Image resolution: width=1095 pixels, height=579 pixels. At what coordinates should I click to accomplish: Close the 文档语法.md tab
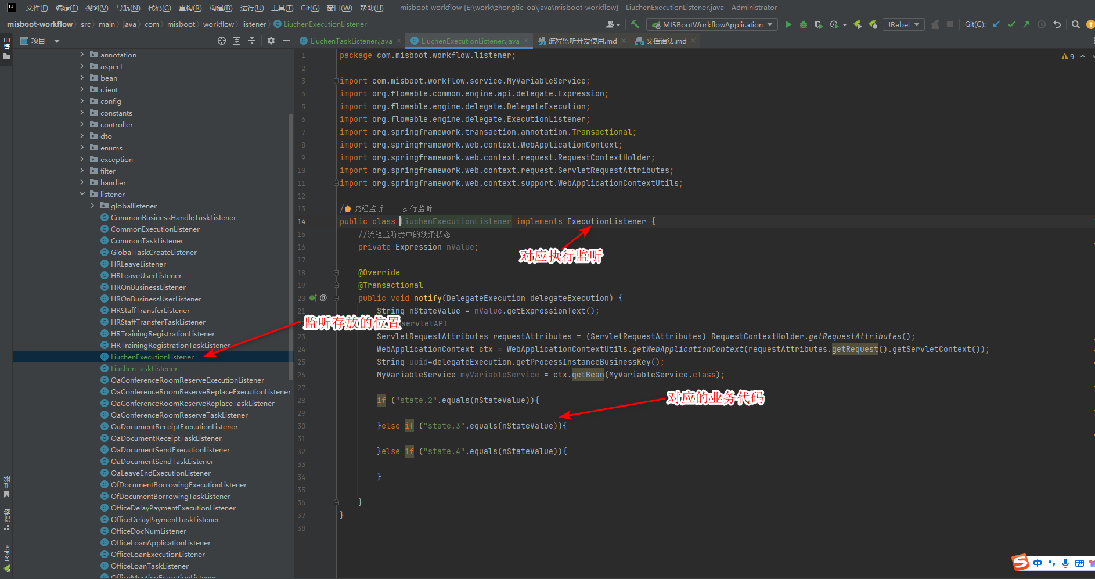pos(693,41)
